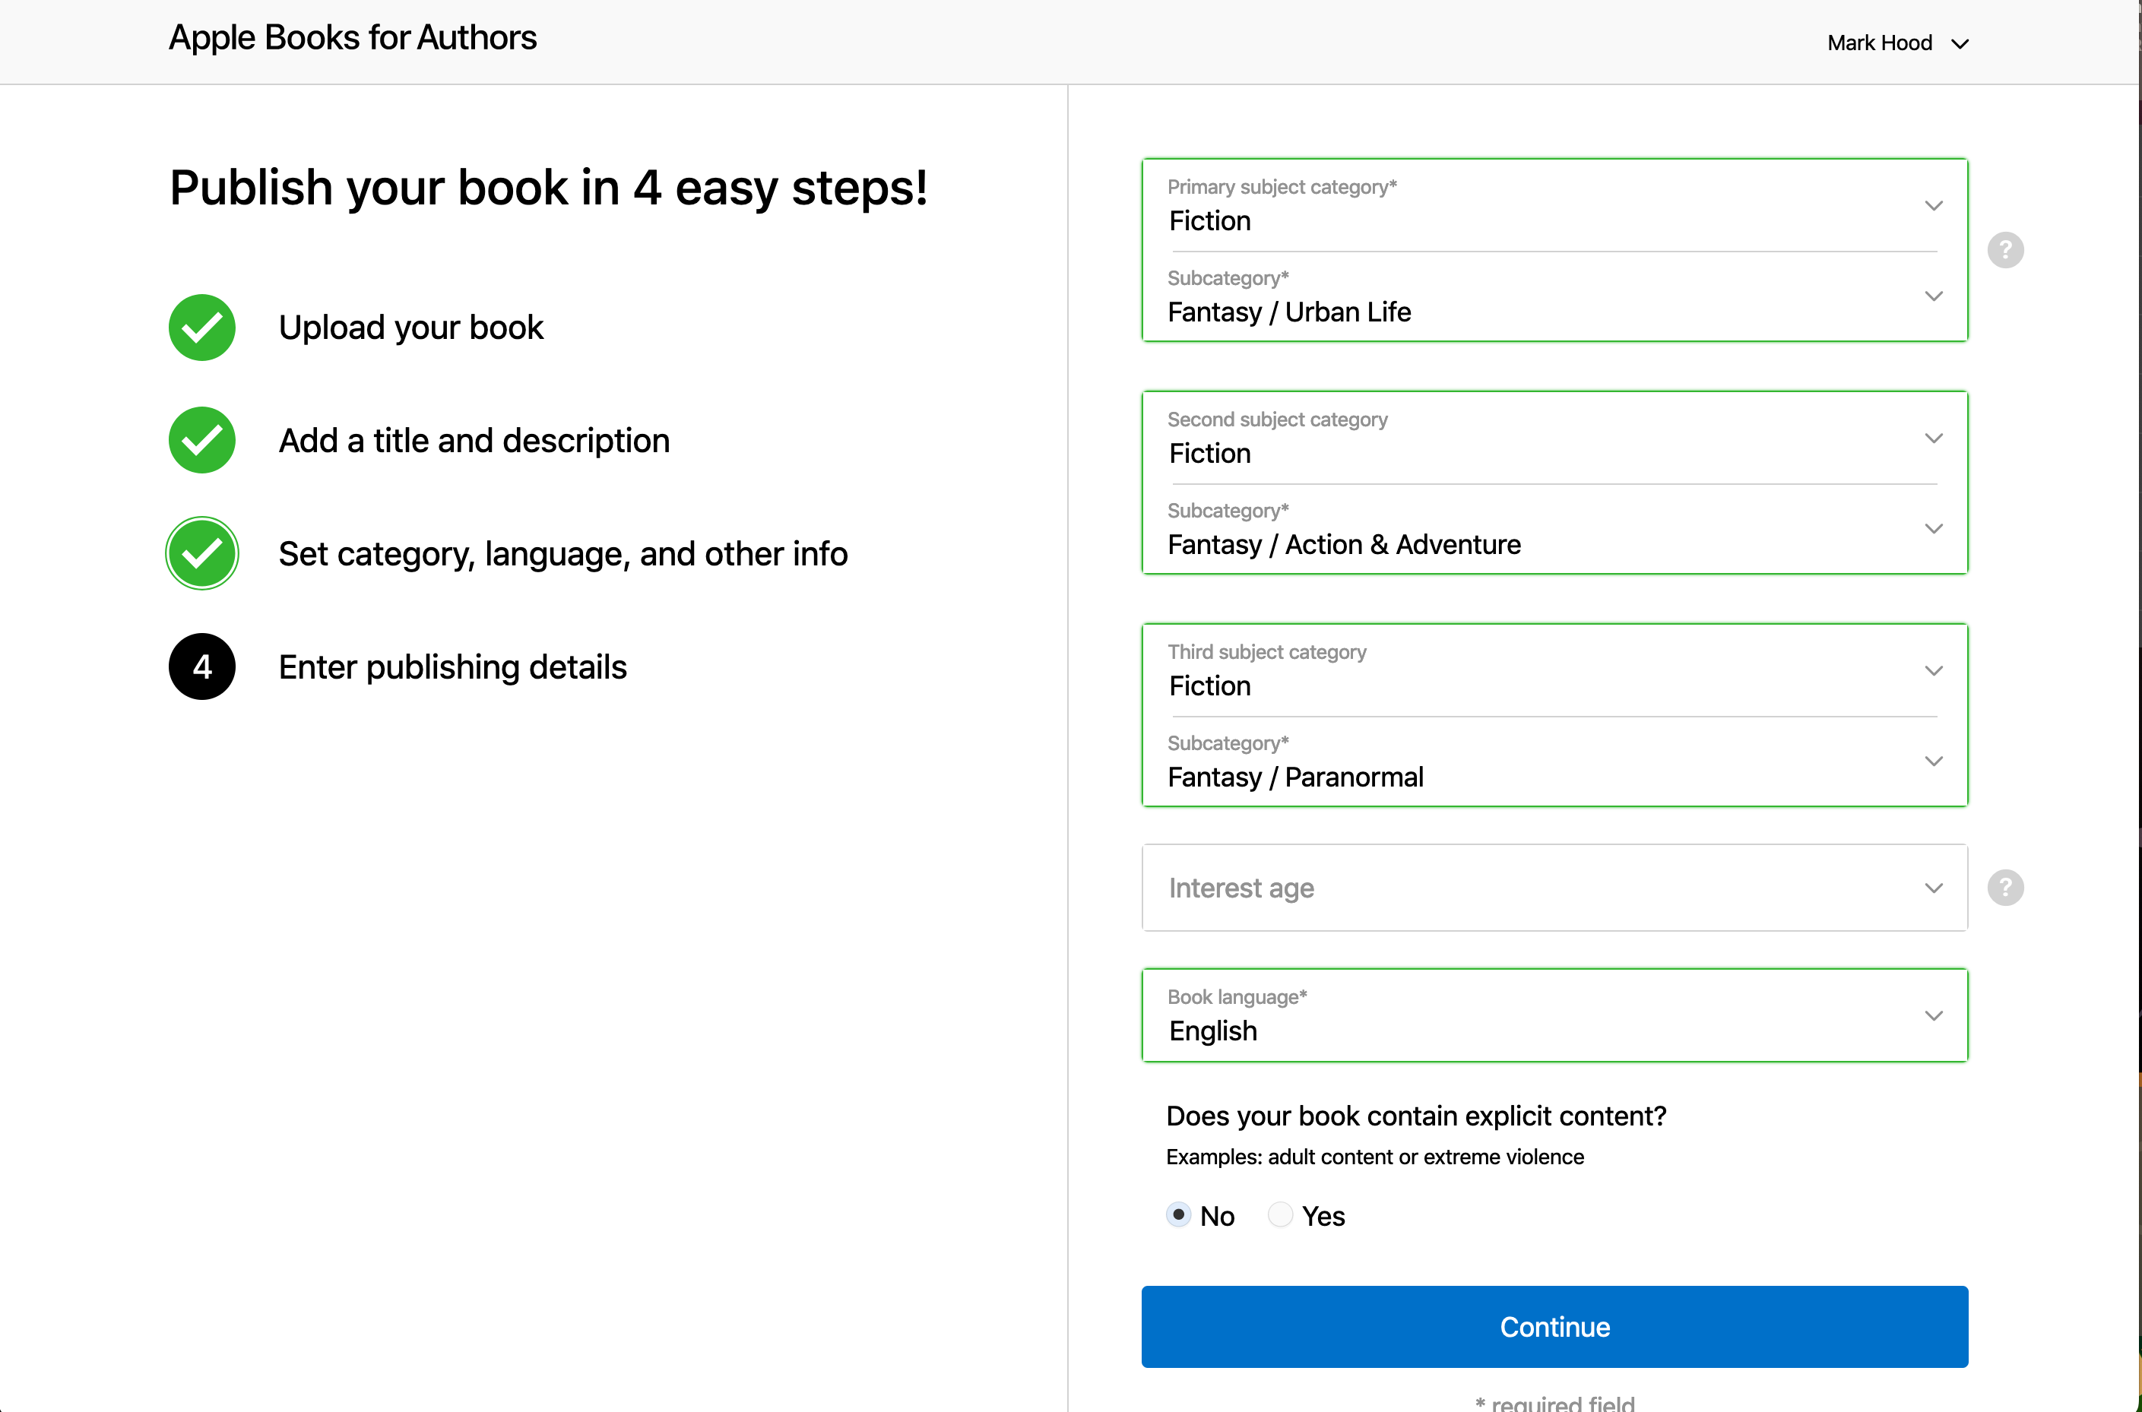Viewport: 2142px width, 1412px height.
Task: Go to Enter publishing details step
Action: (x=452, y=667)
